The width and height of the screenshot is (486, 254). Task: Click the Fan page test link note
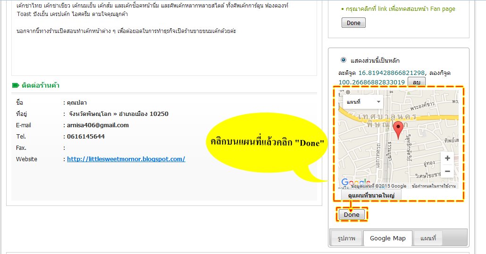click(400, 8)
